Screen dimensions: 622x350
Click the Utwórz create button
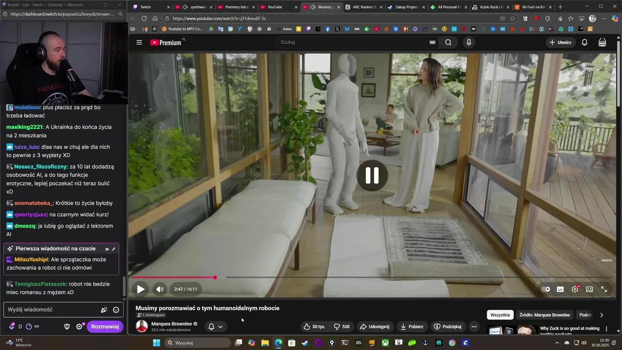[560, 42]
